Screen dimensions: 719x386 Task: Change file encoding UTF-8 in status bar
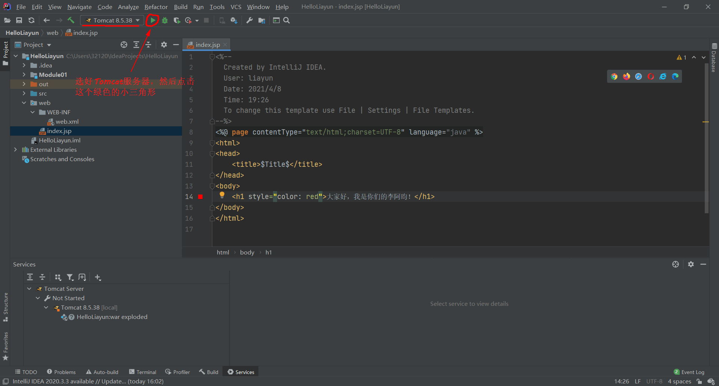coord(654,382)
